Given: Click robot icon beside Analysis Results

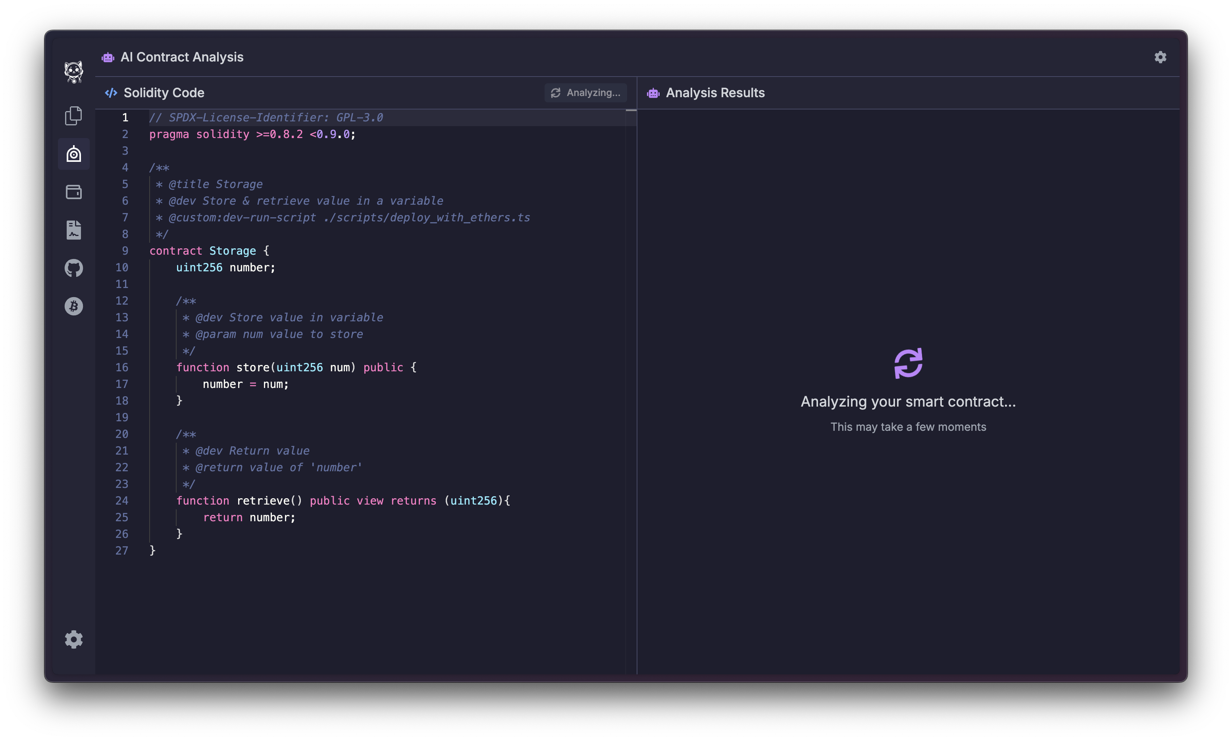Looking at the screenshot, I should (653, 93).
